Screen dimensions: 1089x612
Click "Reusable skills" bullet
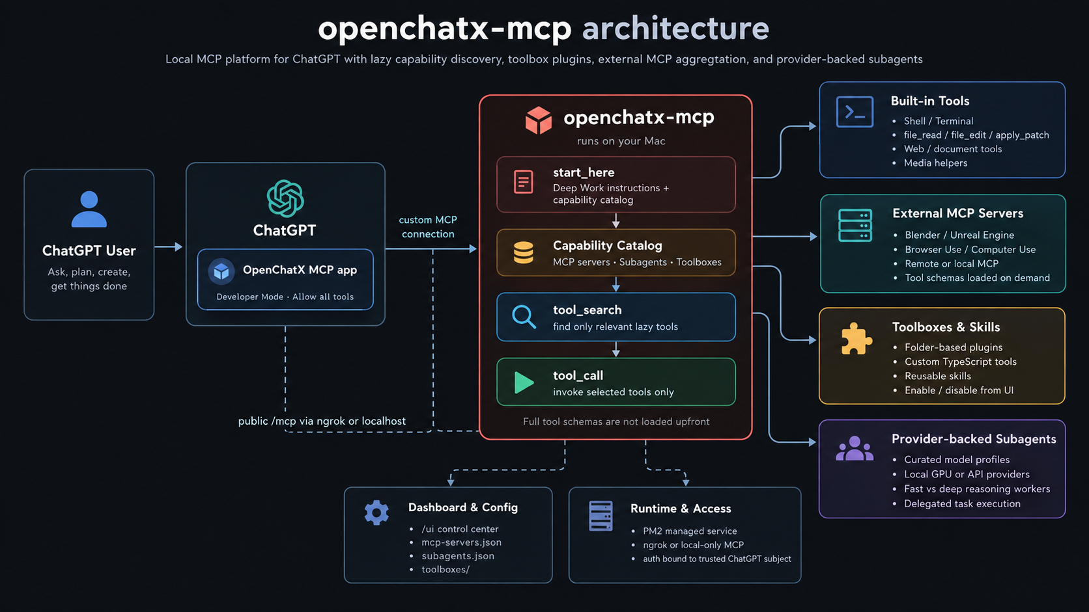[x=938, y=376]
